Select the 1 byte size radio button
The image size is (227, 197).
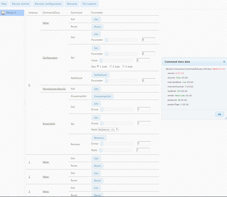click(98, 66)
